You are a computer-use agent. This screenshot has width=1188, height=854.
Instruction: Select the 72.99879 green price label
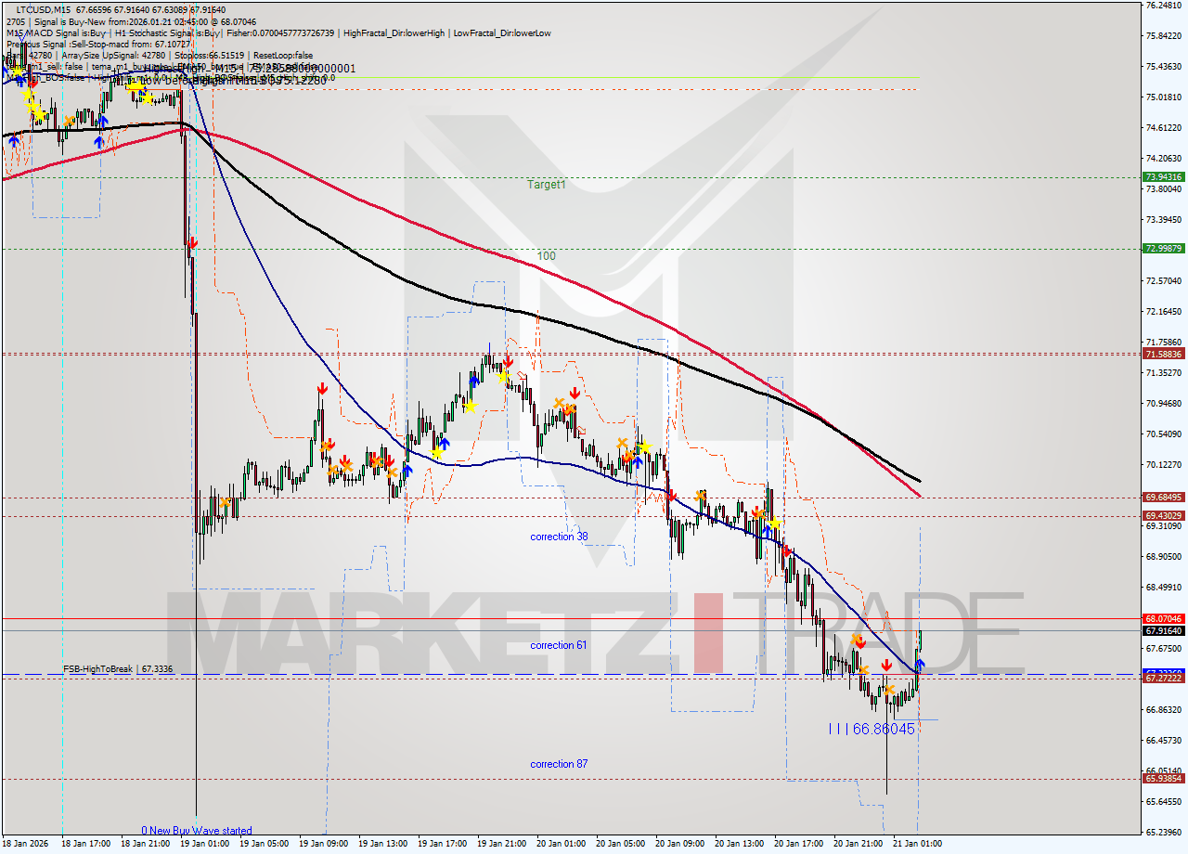(x=1163, y=248)
